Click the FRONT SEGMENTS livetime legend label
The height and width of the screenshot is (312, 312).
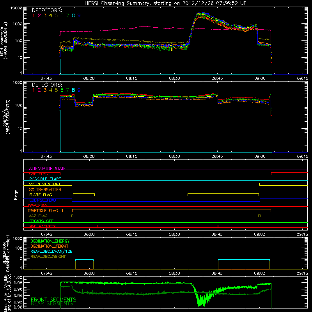(x=53, y=300)
